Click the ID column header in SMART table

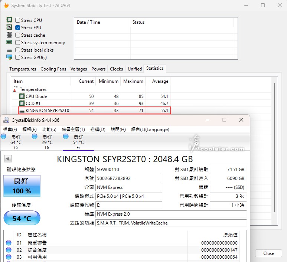19,235
